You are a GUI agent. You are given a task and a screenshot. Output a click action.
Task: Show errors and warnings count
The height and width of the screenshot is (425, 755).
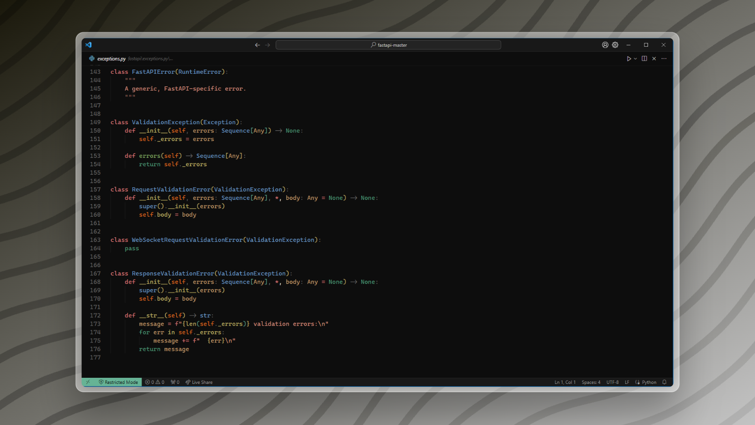coord(155,382)
